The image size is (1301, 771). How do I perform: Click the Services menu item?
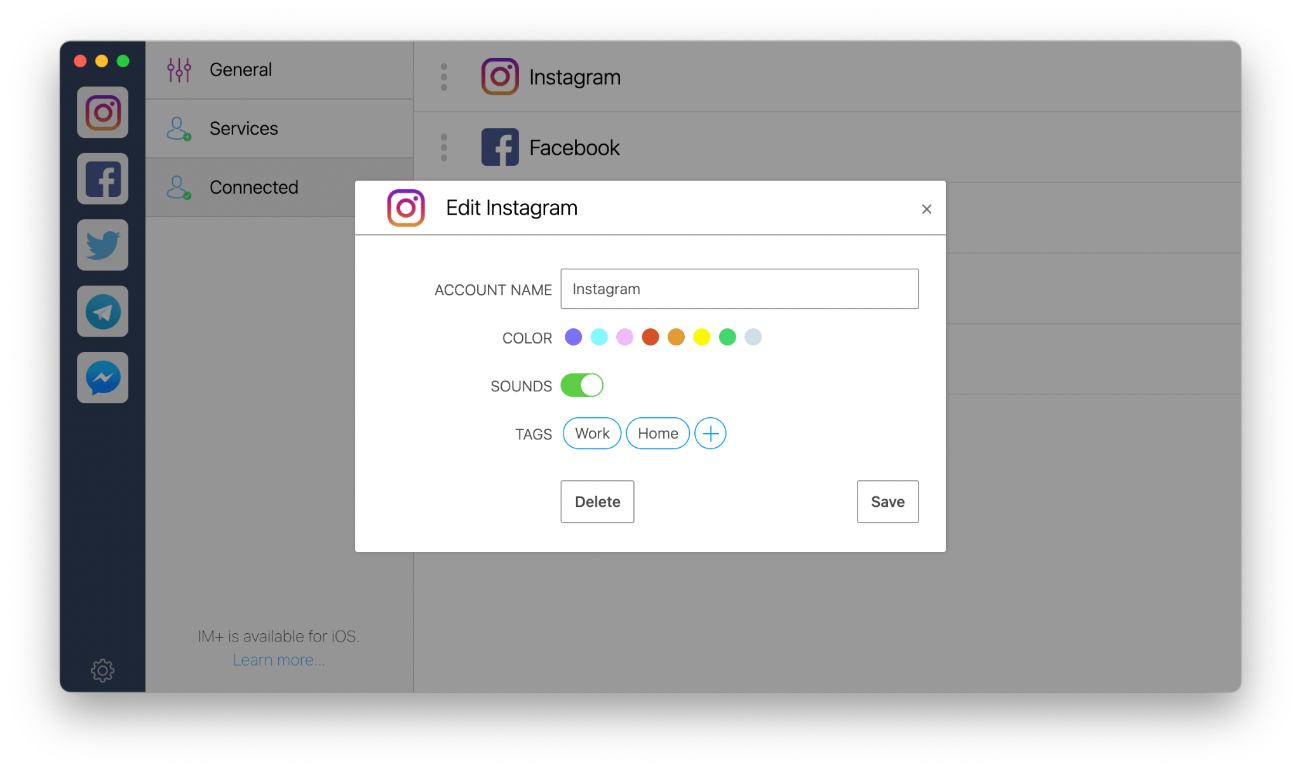243,128
